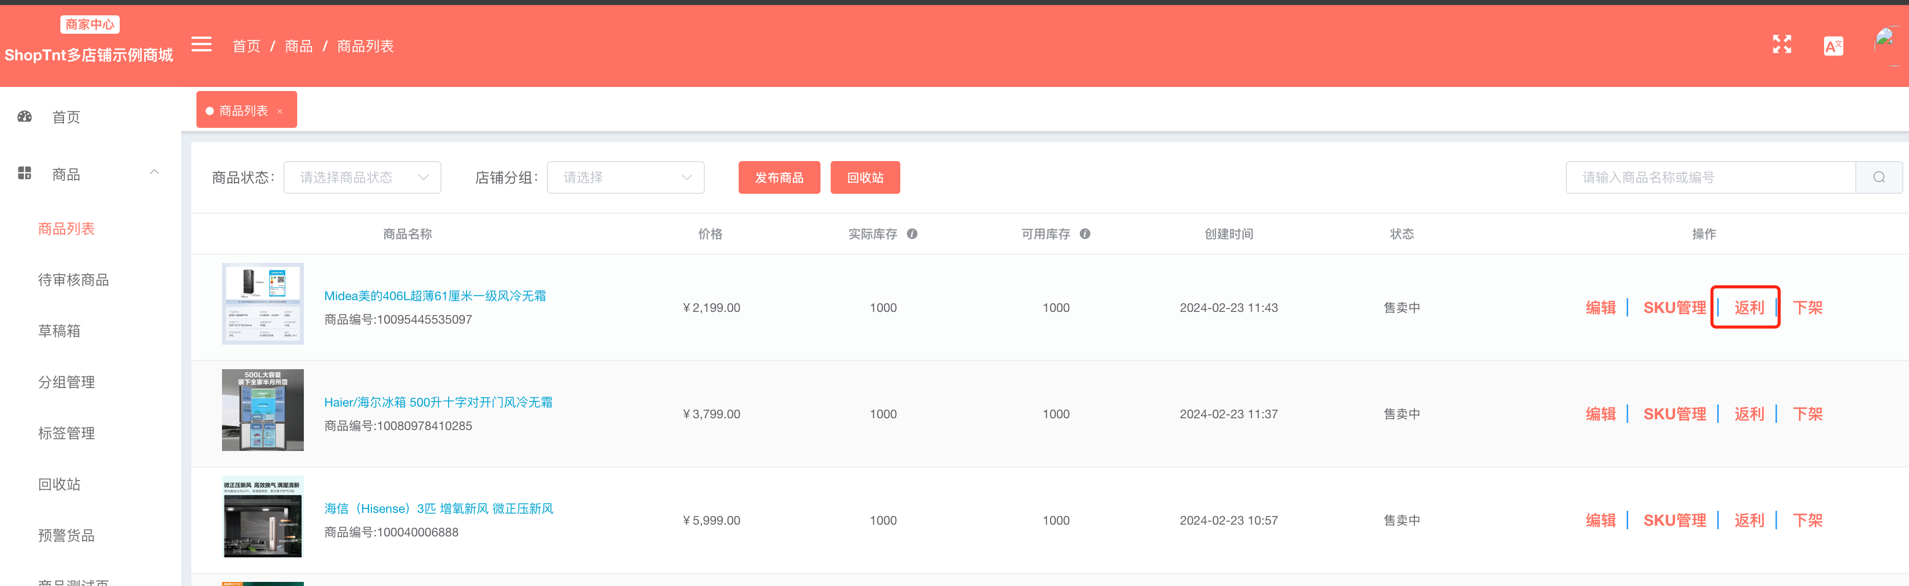Click 商品列表 in the breadcrumb
The width and height of the screenshot is (1909, 586).
click(365, 46)
